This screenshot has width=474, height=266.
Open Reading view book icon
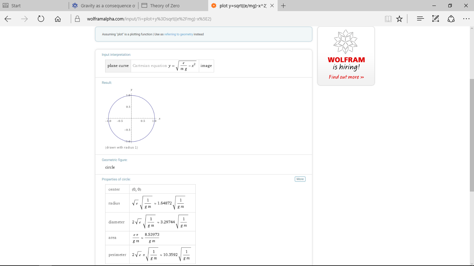(388, 19)
